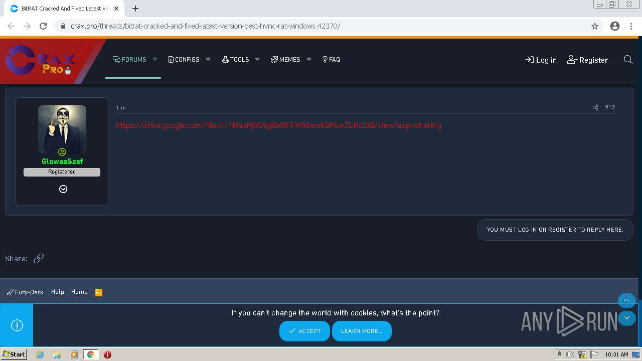
Task: Open the Google Drive sharing link
Action: (x=278, y=125)
